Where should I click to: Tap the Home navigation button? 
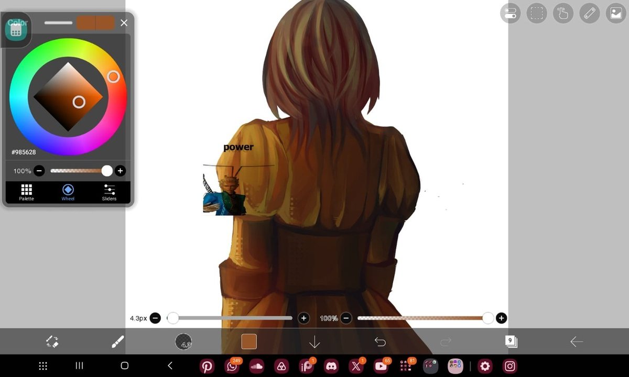(x=124, y=366)
